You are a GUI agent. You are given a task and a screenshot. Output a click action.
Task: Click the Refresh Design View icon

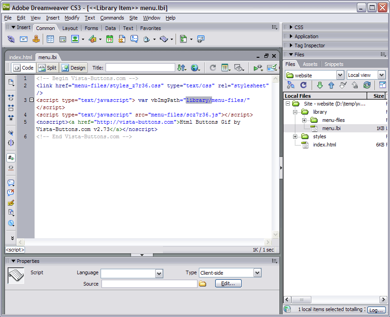[213, 68]
